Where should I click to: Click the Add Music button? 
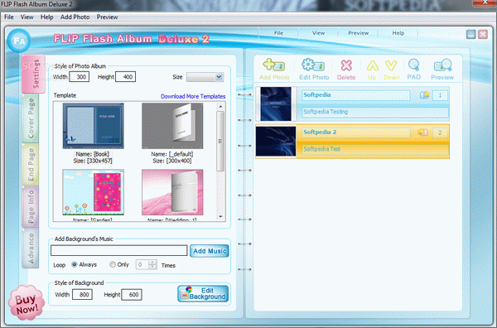210,251
